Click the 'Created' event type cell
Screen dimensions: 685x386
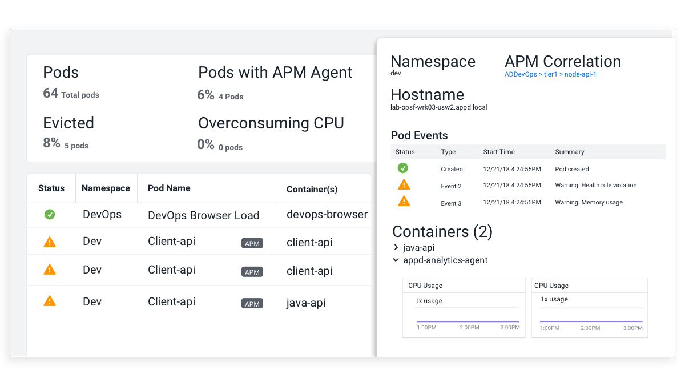click(x=452, y=169)
